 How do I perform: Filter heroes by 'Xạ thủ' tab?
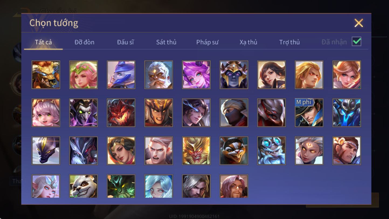248,42
